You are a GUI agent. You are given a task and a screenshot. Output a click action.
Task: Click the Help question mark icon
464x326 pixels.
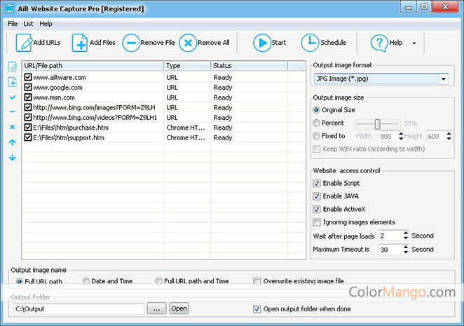click(379, 43)
